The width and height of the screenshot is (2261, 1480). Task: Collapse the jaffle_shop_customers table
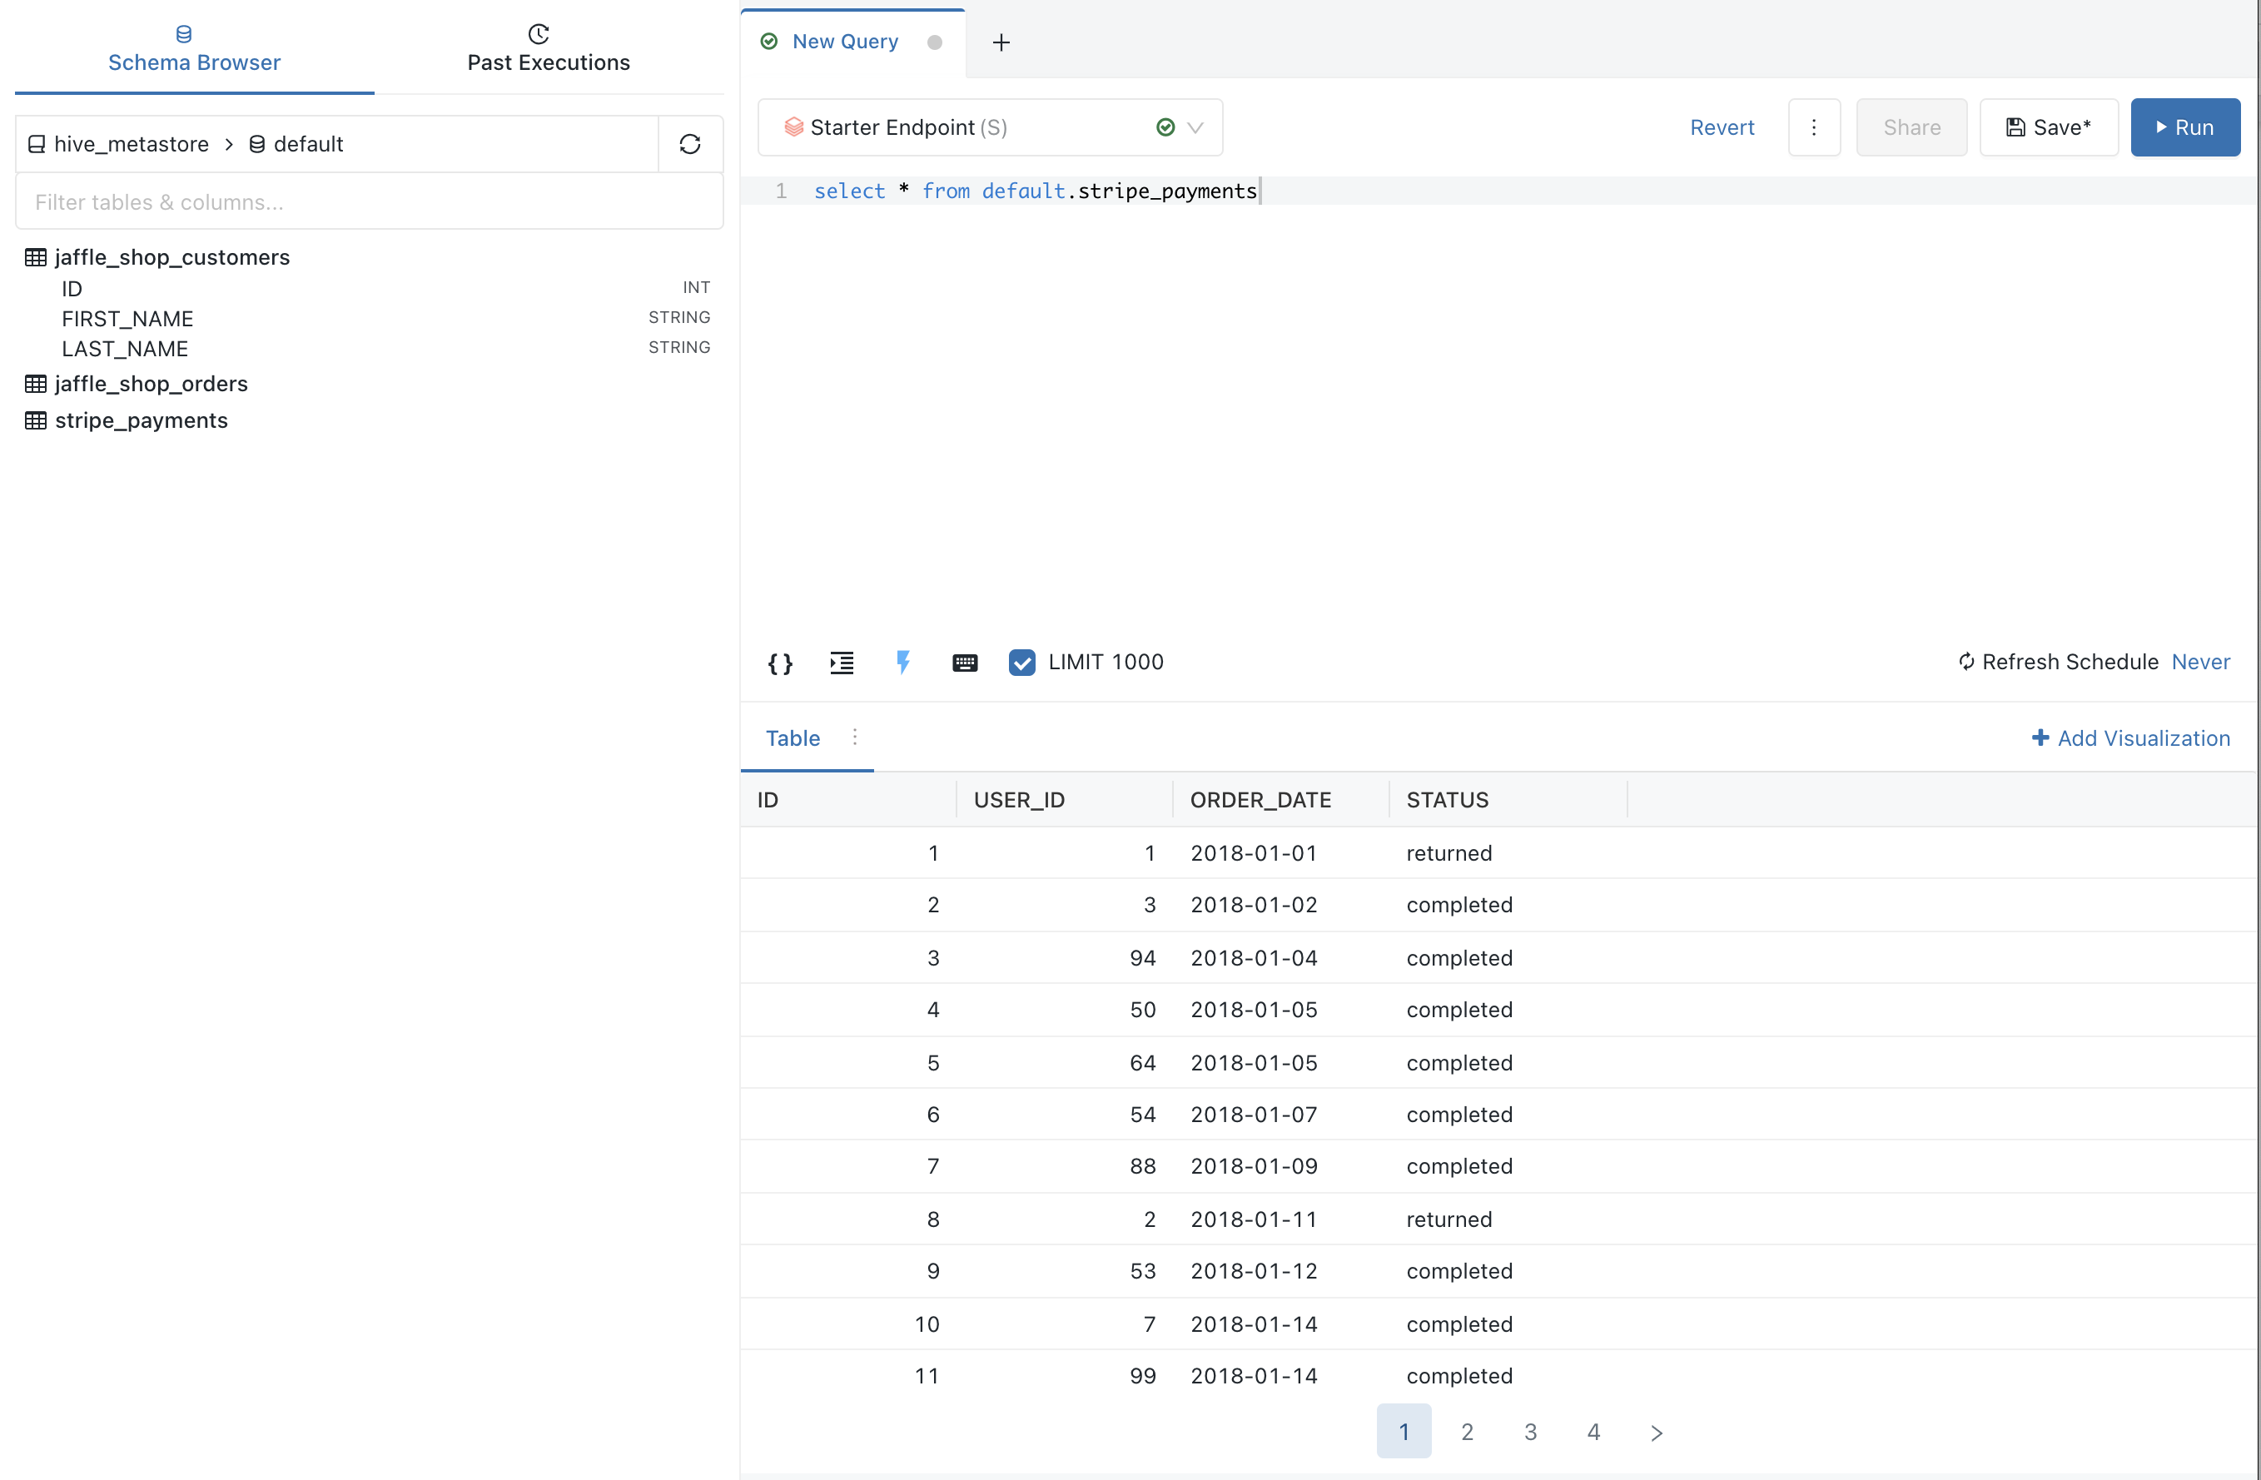172,257
